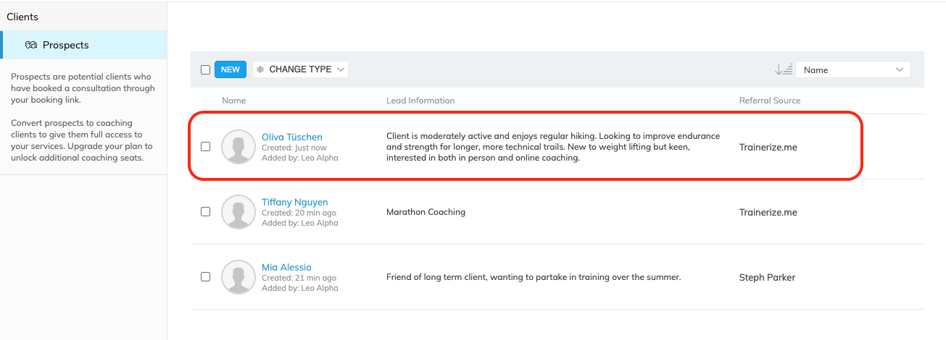
Task: Open Mia Alessio's profile link
Action: point(286,268)
